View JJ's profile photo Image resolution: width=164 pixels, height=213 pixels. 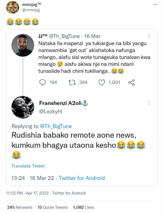(23, 45)
